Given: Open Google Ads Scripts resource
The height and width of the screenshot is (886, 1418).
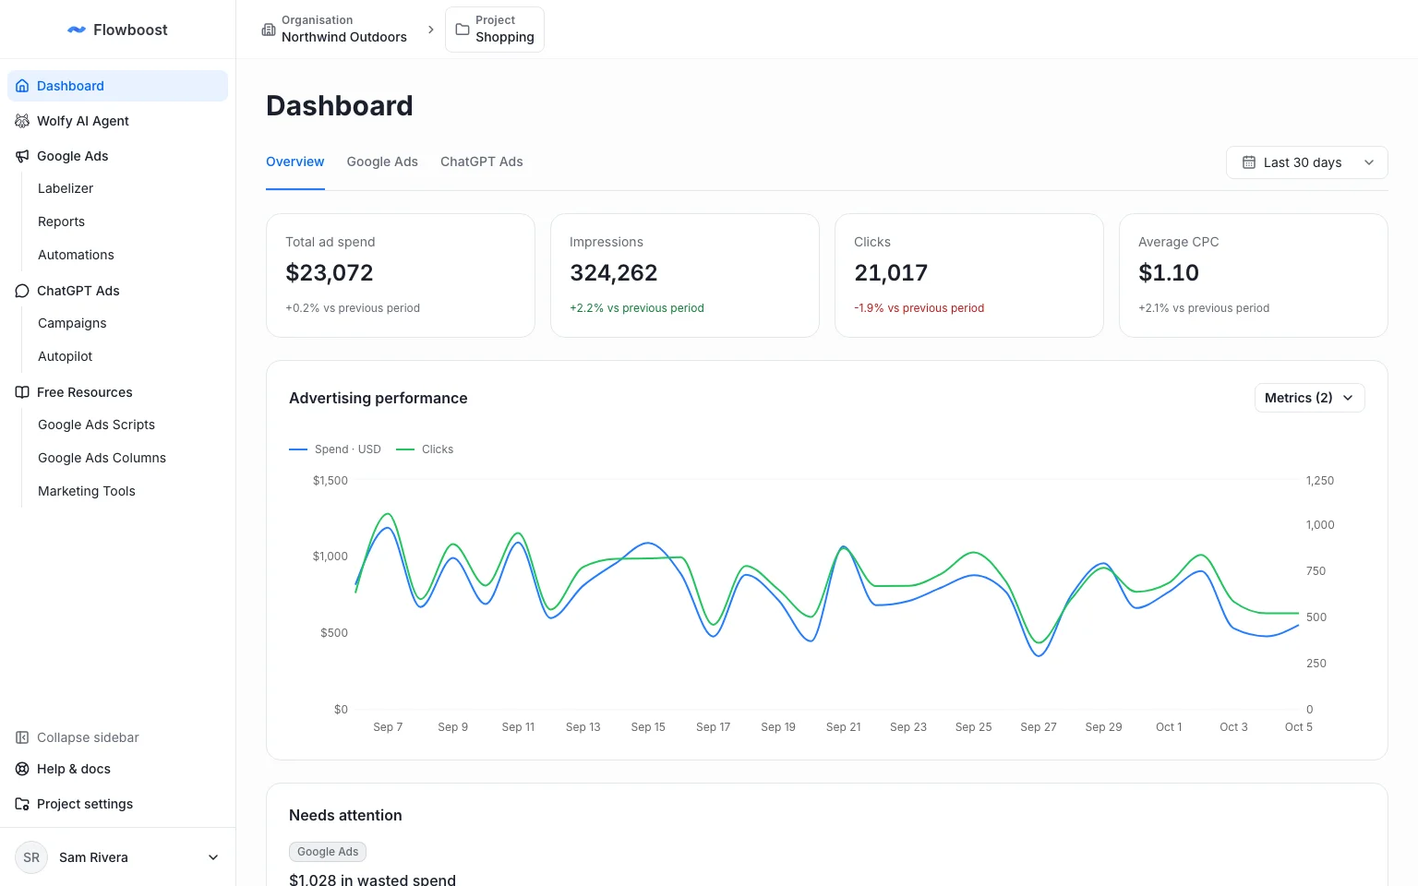Looking at the screenshot, I should click(x=96, y=425).
